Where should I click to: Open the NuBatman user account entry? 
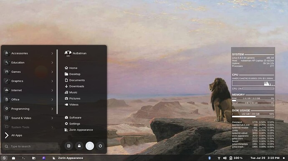click(x=76, y=53)
